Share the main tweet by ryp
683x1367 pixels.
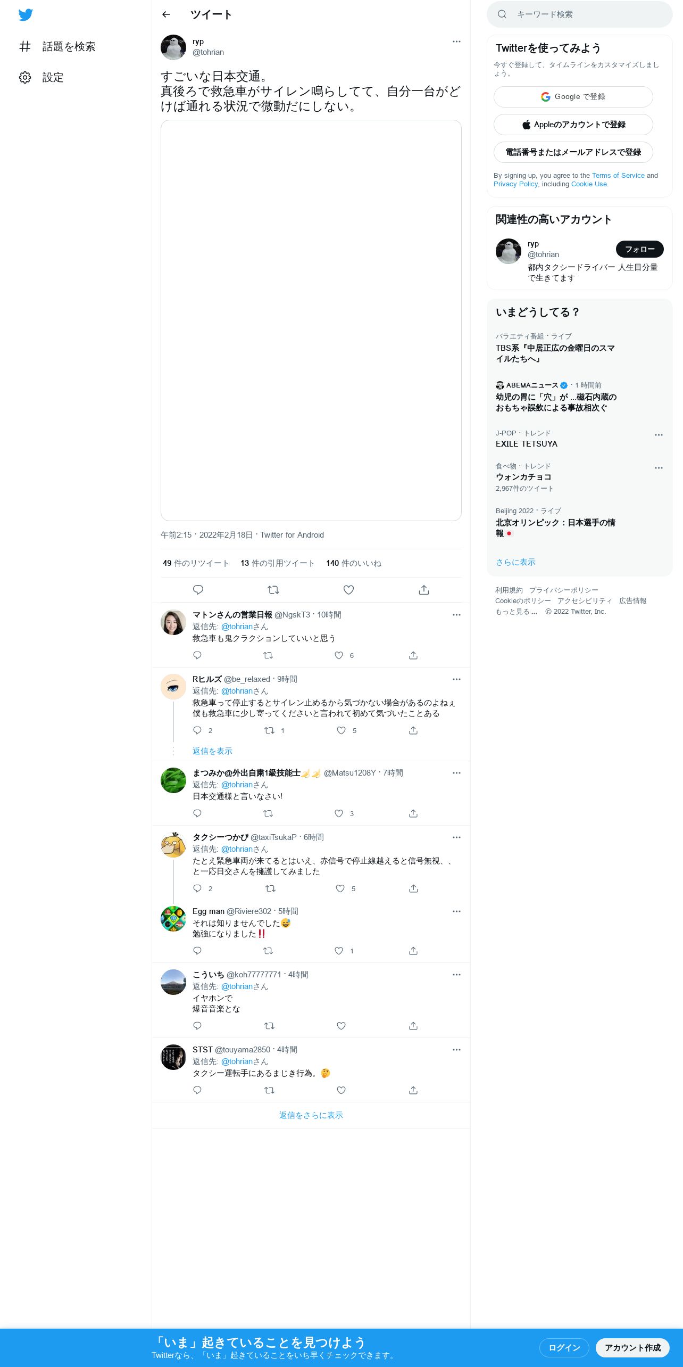coord(424,590)
